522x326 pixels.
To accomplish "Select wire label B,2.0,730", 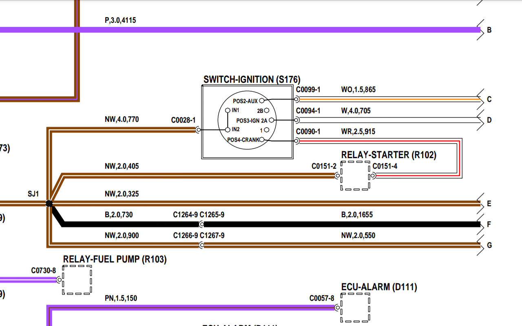I will tap(119, 215).
